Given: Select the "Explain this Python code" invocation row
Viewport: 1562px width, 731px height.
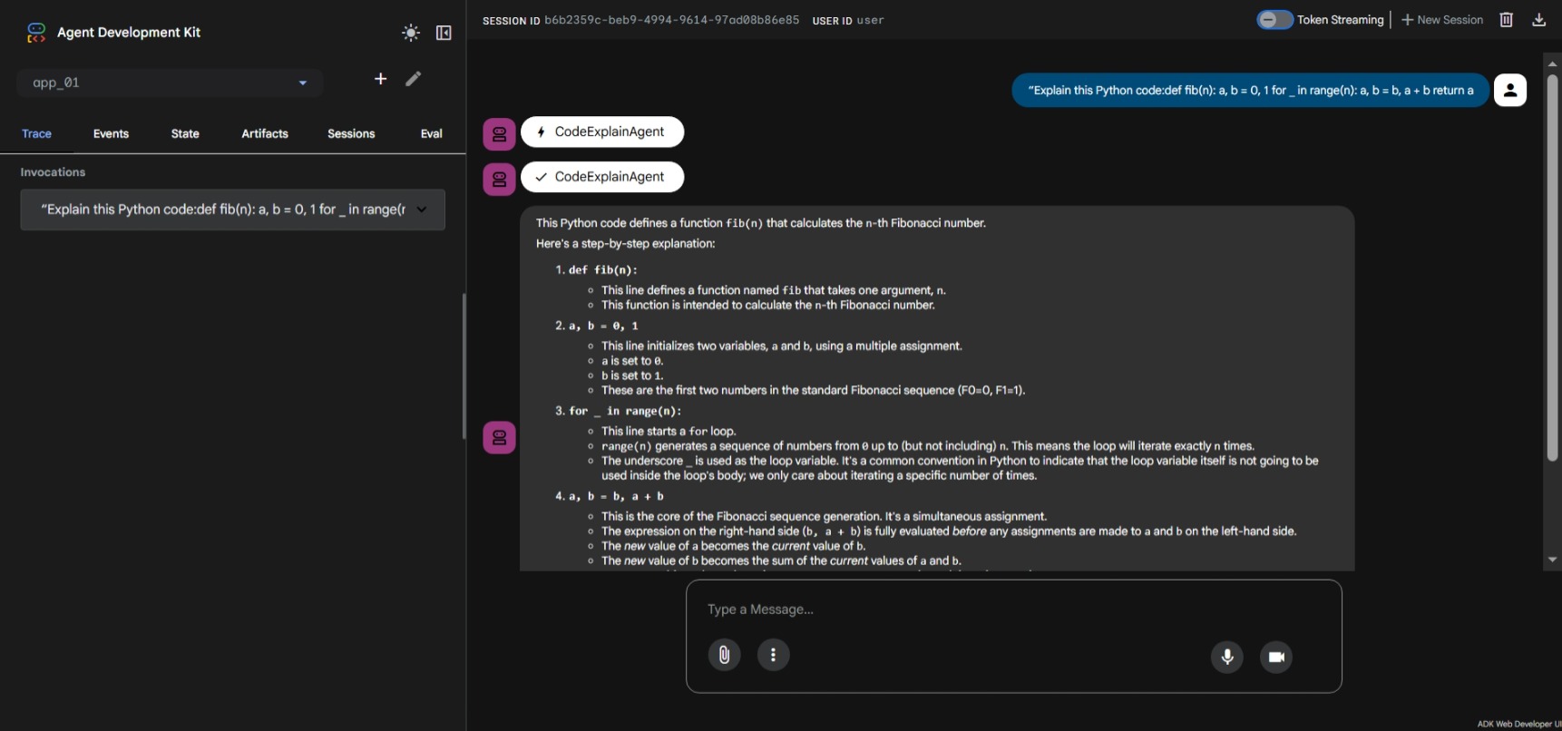Looking at the screenshot, I should coord(232,210).
